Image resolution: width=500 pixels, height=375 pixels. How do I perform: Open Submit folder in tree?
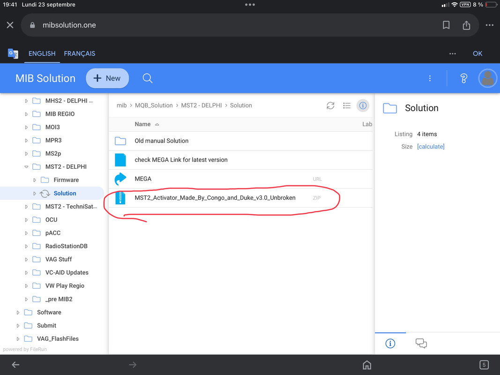[x=46, y=326]
